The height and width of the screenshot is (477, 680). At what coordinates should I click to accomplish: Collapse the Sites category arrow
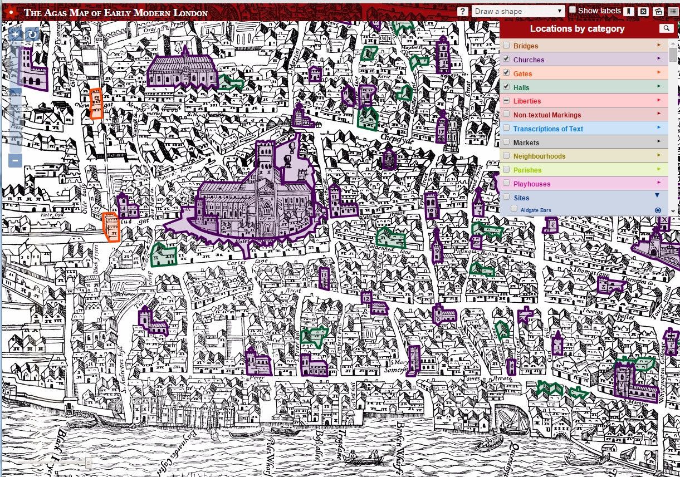[658, 195]
